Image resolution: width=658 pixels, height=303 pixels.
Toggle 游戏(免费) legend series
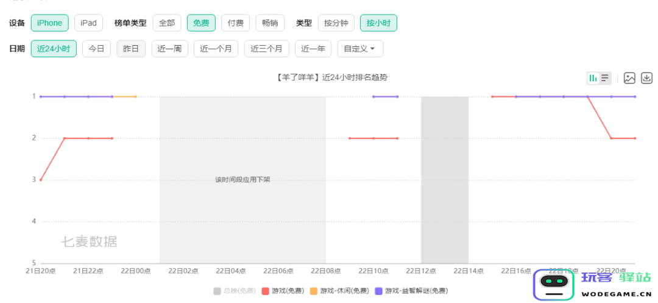click(x=283, y=291)
